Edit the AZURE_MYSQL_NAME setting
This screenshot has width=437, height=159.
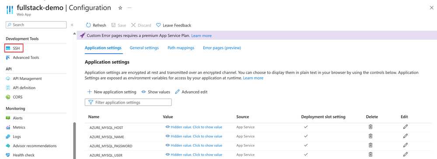coord(405,136)
